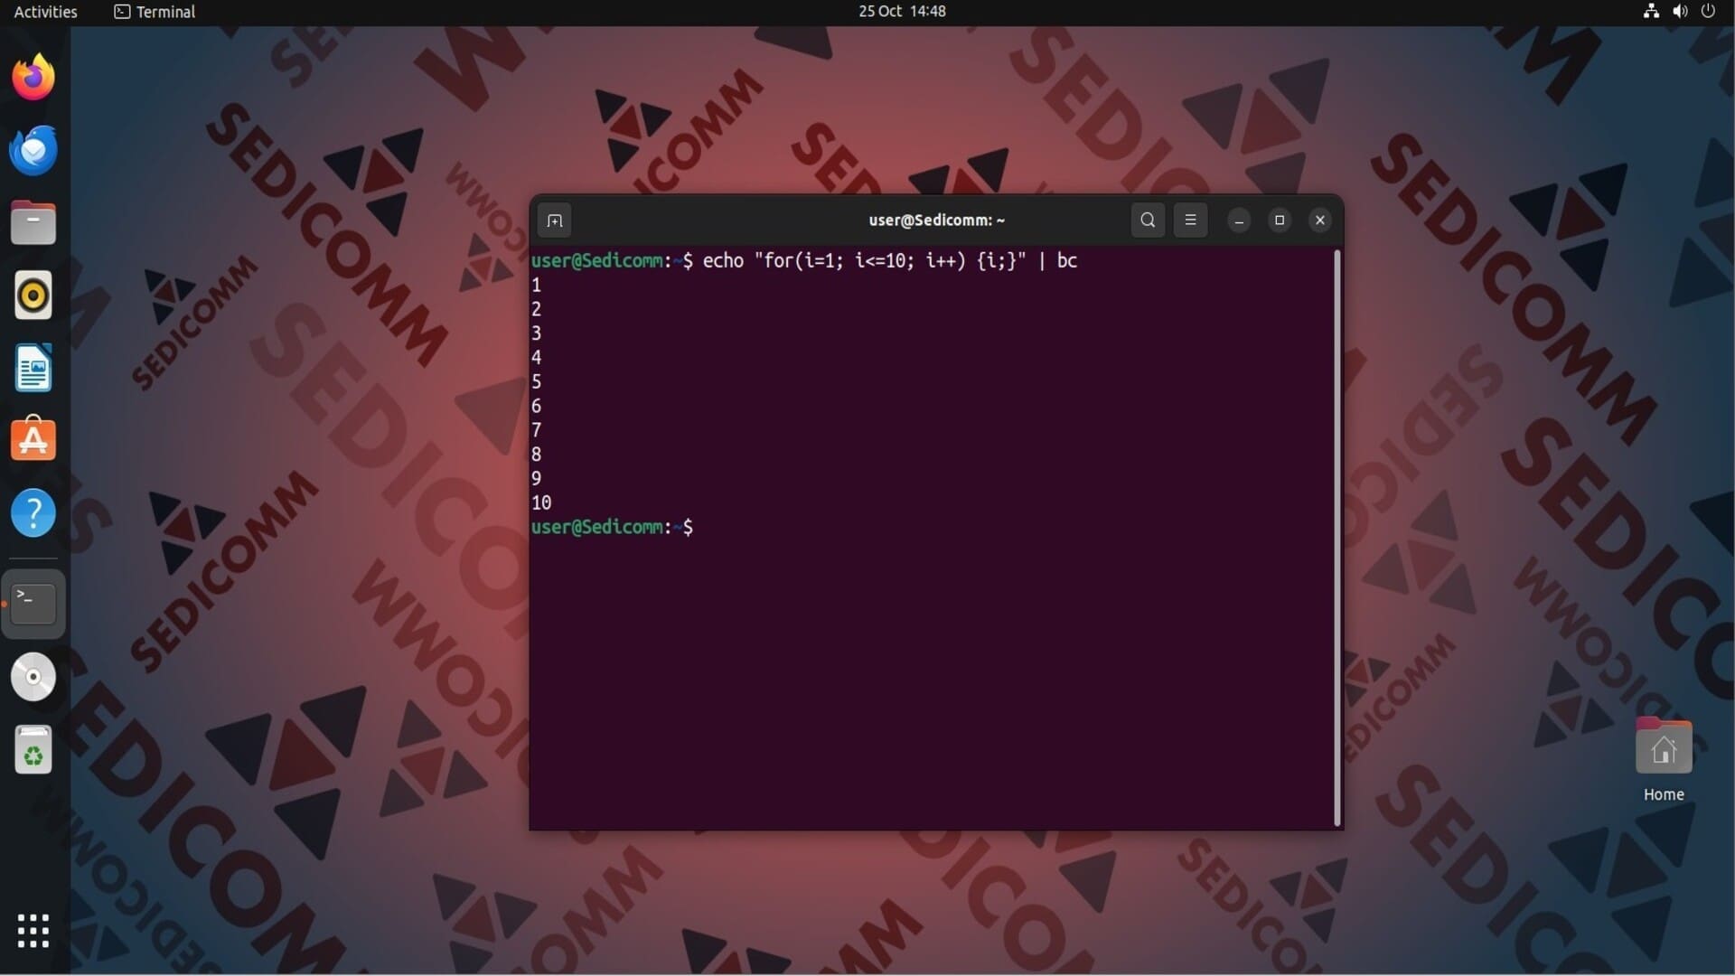
Task: Open the terminal search icon
Action: click(1148, 220)
